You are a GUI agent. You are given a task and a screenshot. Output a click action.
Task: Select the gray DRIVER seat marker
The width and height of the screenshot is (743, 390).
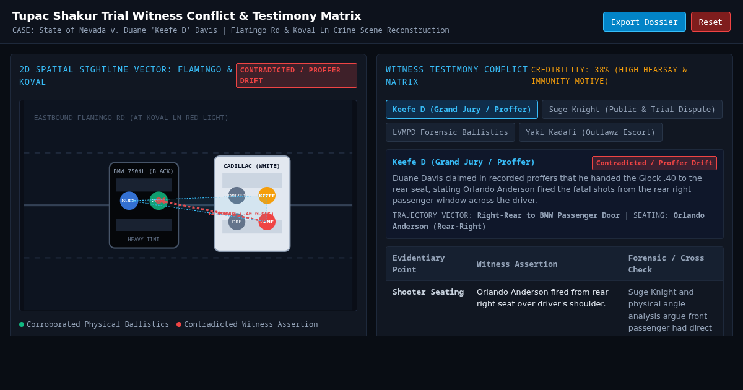(237, 196)
